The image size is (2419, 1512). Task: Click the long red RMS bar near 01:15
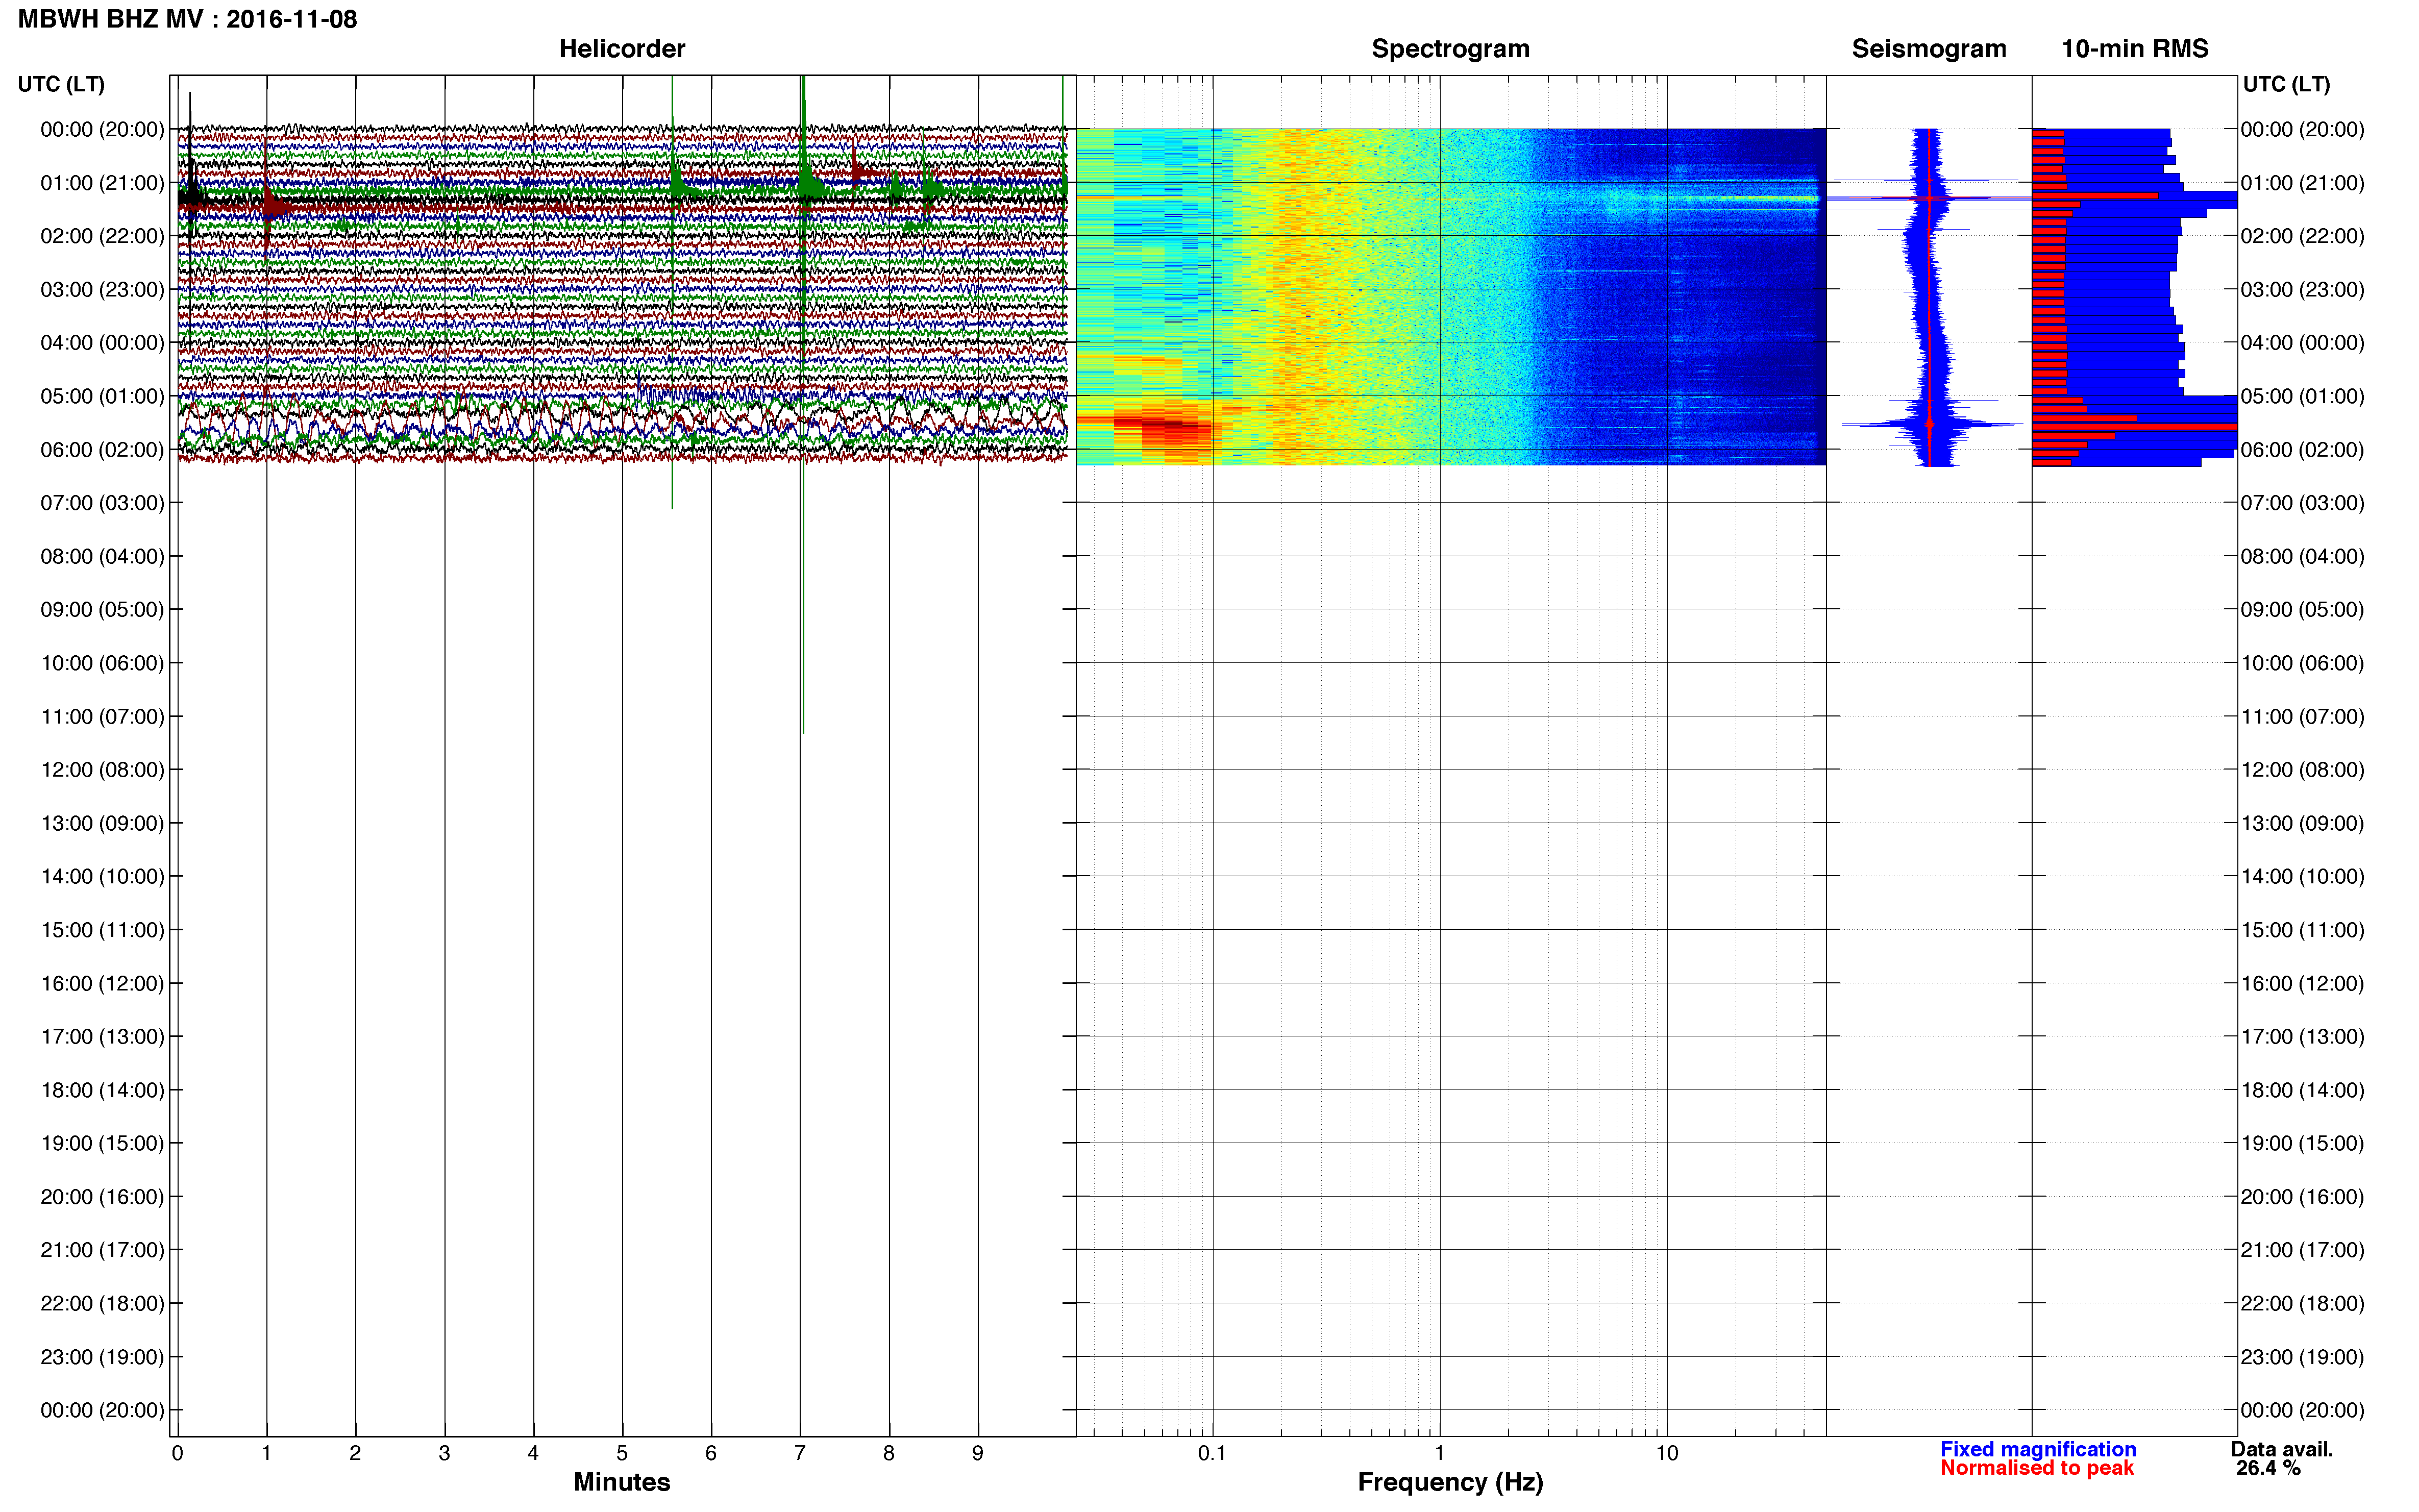(x=2094, y=196)
